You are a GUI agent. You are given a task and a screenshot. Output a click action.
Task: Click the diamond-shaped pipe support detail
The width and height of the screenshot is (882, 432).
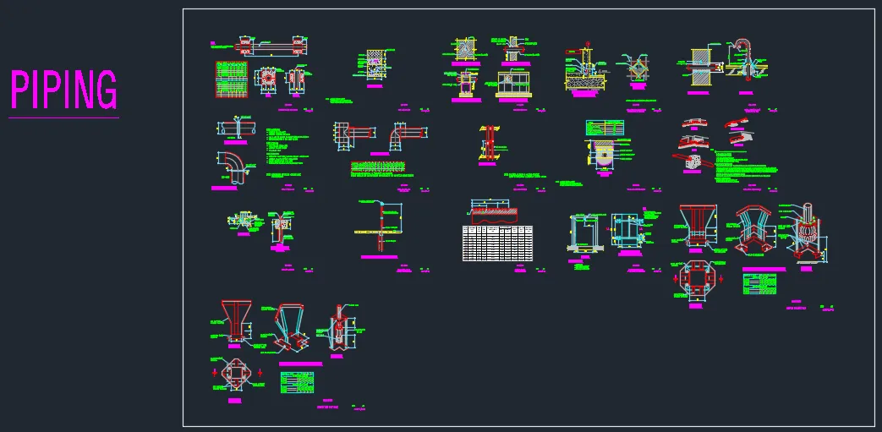tap(638, 68)
